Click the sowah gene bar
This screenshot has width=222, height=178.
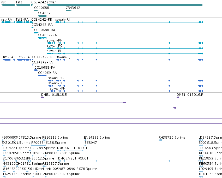pos(125,5)
